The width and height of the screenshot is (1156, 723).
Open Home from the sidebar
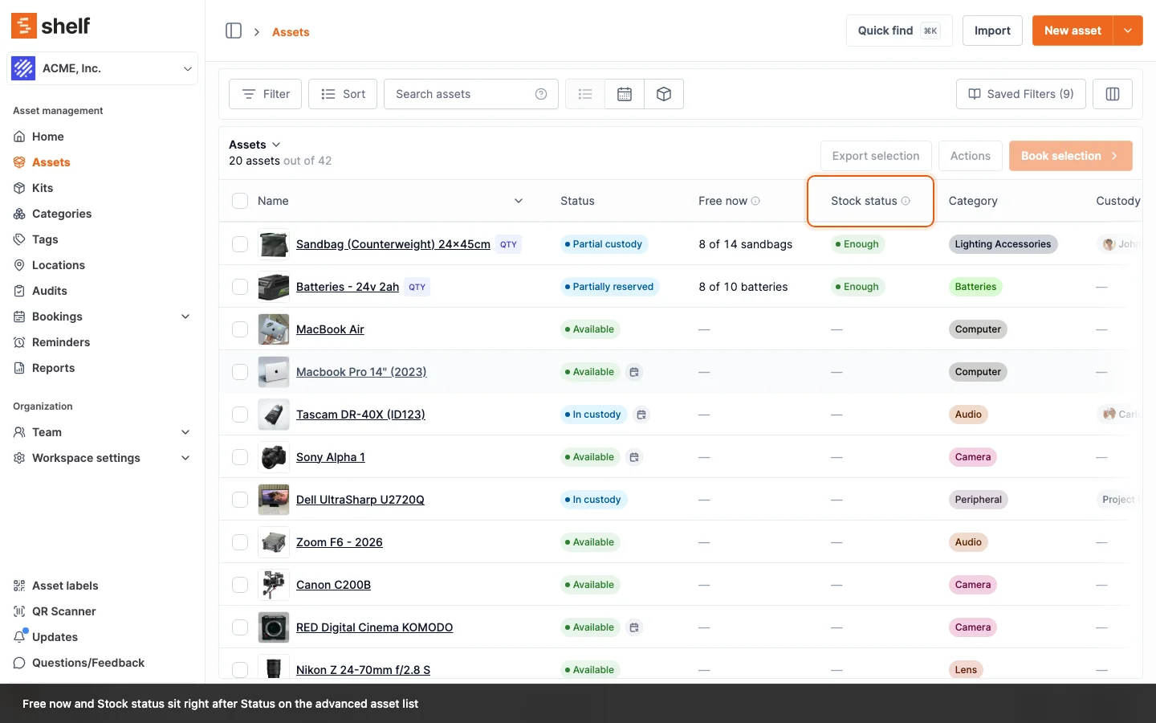[102, 137]
